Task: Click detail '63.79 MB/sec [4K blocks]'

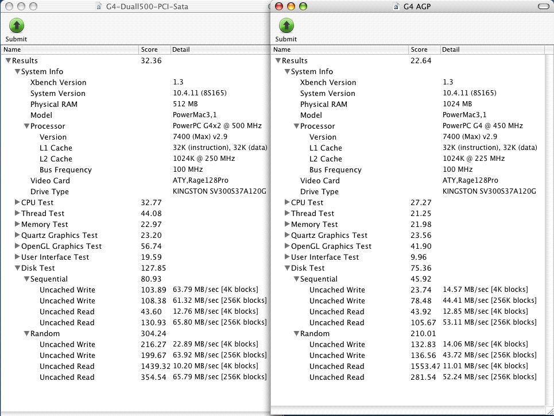Action: tap(215, 290)
